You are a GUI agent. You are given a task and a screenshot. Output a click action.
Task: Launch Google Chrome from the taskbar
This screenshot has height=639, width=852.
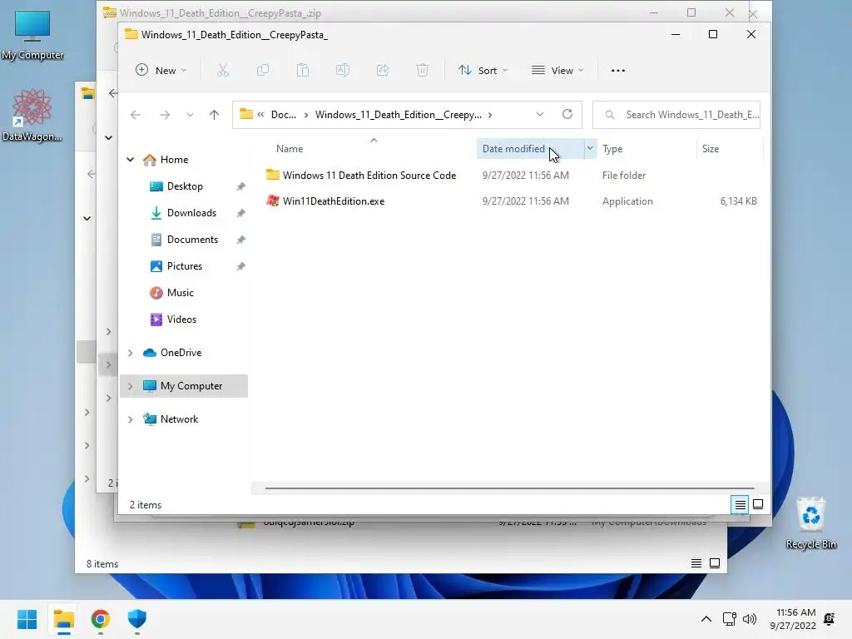[x=101, y=619]
